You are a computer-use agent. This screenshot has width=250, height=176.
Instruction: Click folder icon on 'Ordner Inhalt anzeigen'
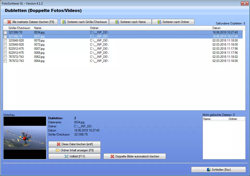pos(58,150)
